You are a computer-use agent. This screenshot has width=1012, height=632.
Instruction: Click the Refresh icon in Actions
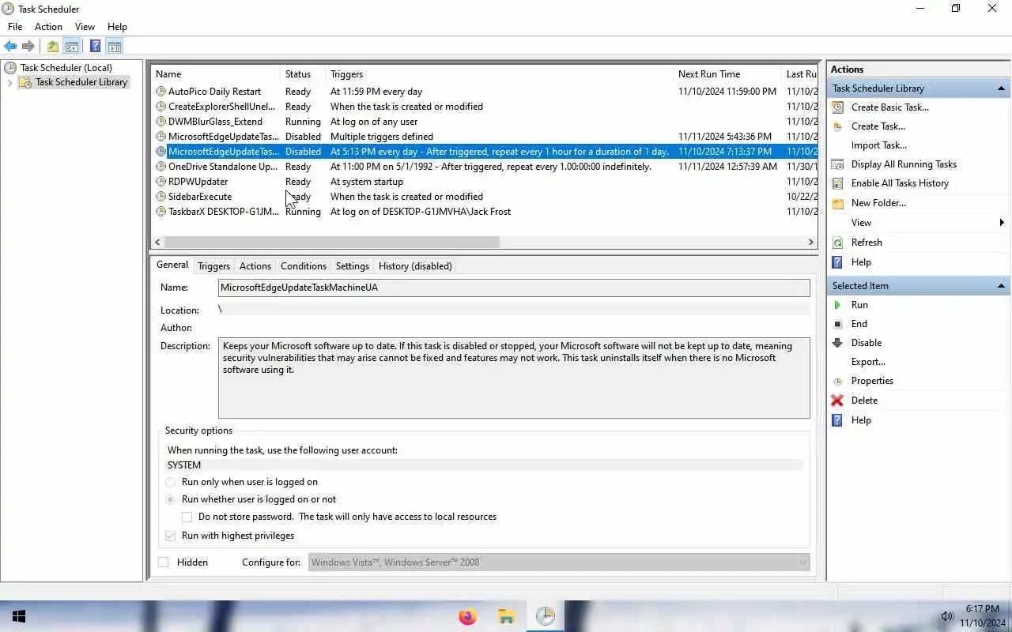pos(837,243)
